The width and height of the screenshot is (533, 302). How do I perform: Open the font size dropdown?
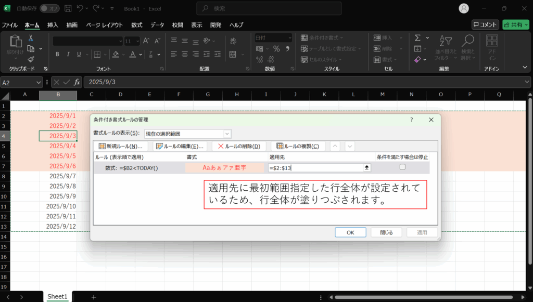point(137,41)
